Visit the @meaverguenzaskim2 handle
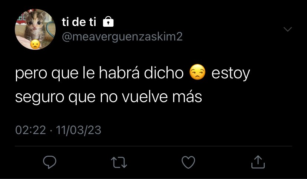 tap(122, 36)
